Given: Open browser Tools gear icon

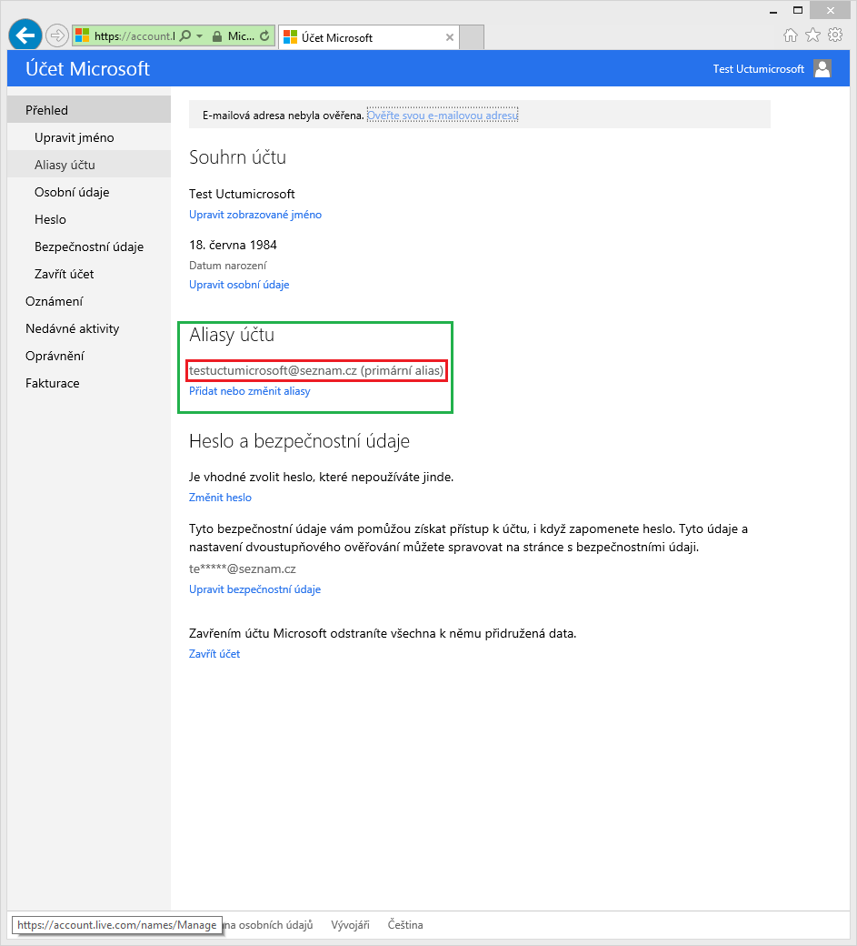Looking at the screenshot, I should [834, 35].
